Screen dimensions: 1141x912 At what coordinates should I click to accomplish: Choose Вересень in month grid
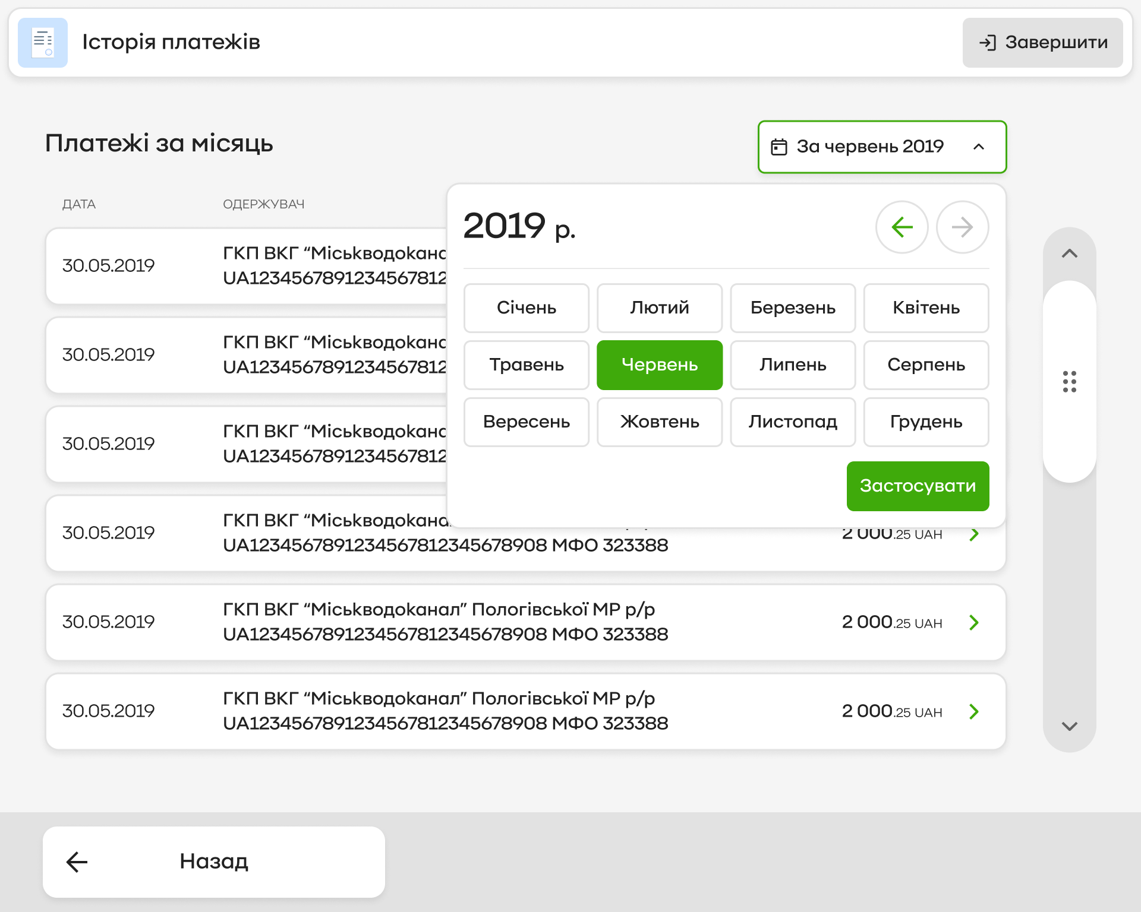pos(527,422)
